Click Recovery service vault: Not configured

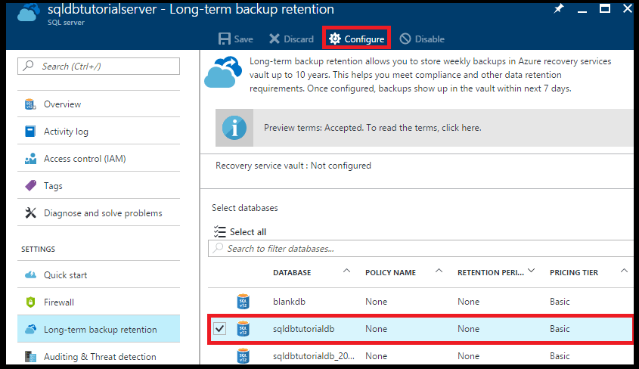coord(293,166)
